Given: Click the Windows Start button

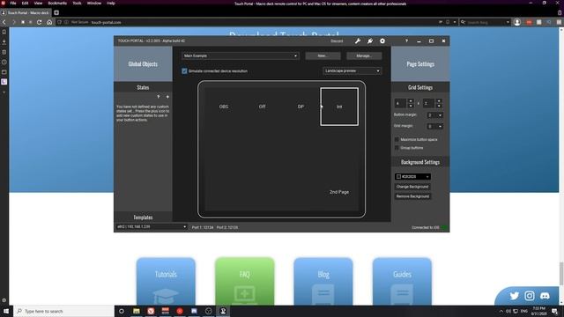Looking at the screenshot, I should point(6,311).
